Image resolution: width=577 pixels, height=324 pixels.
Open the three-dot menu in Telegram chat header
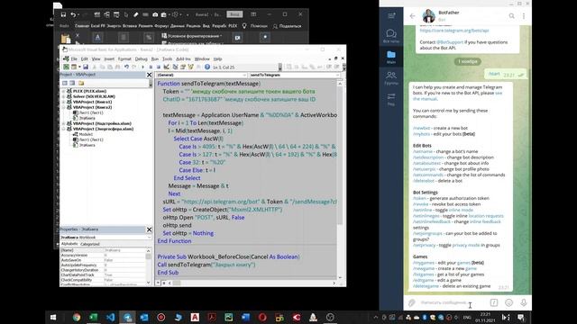(x=524, y=16)
